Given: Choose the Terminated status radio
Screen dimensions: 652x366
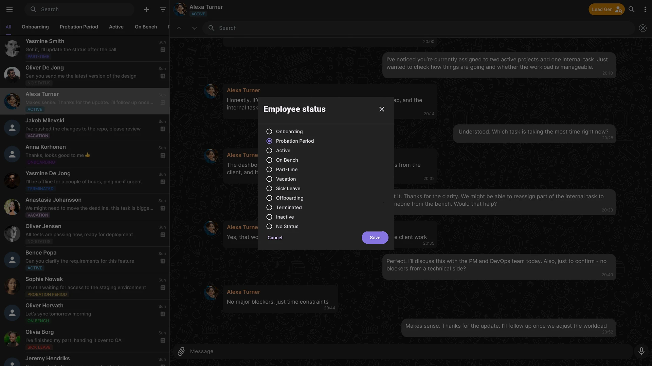Looking at the screenshot, I should click(269, 207).
